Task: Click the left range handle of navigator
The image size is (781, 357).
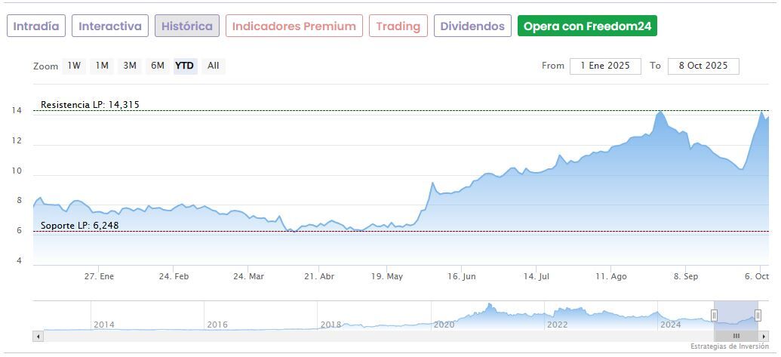Action: 714,315
